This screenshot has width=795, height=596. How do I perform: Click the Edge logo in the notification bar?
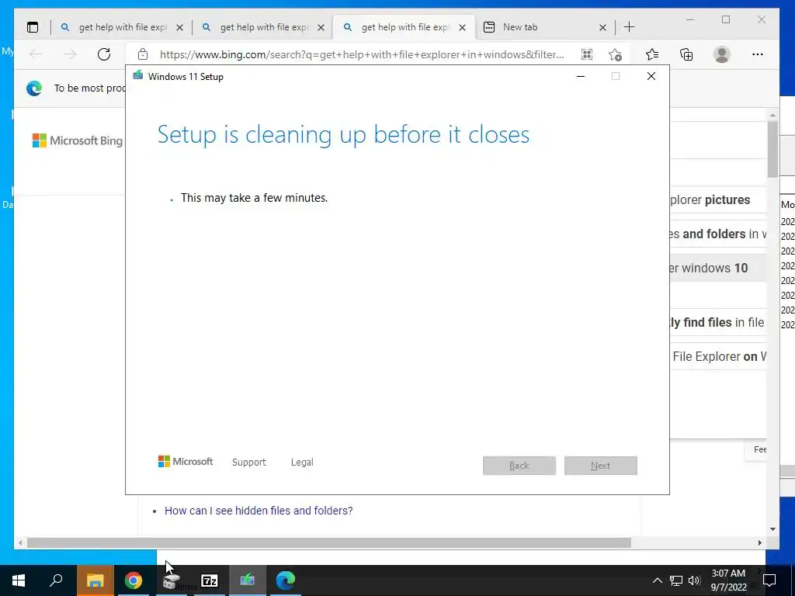(34, 88)
